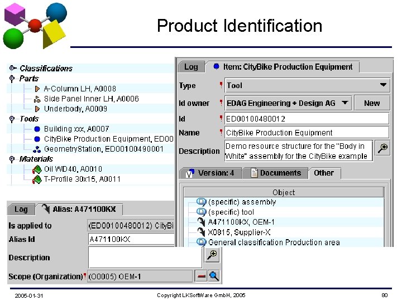Viewport: 402px width, 301px height.
Task: Click the magnifier button beside the alias Description field
Action: pyautogui.click(x=212, y=255)
